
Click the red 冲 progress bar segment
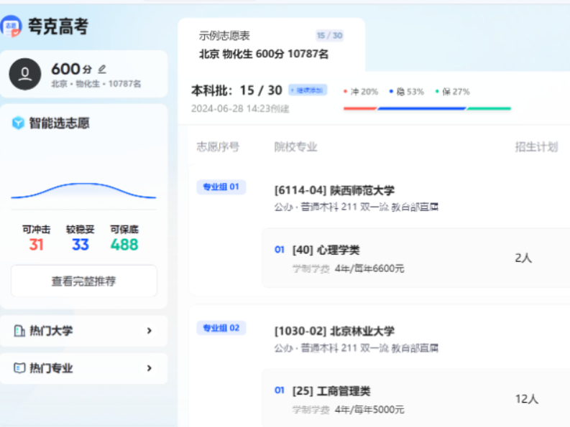point(360,108)
